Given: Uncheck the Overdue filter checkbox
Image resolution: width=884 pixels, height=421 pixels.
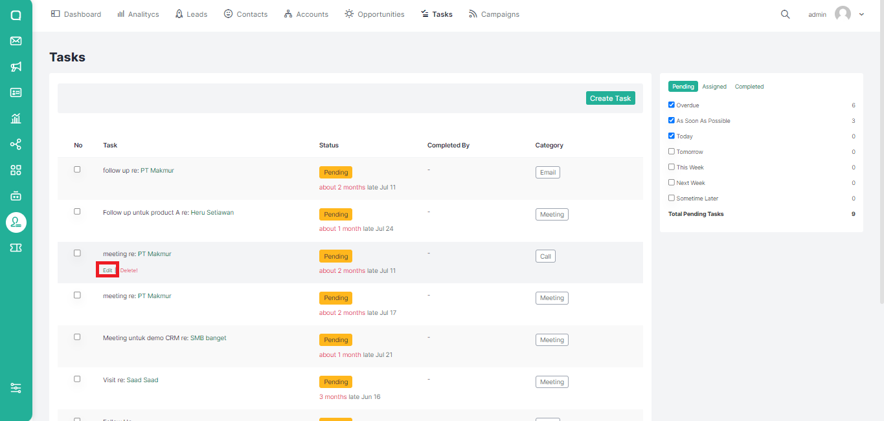Looking at the screenshot, I should (x=672, y=105).
